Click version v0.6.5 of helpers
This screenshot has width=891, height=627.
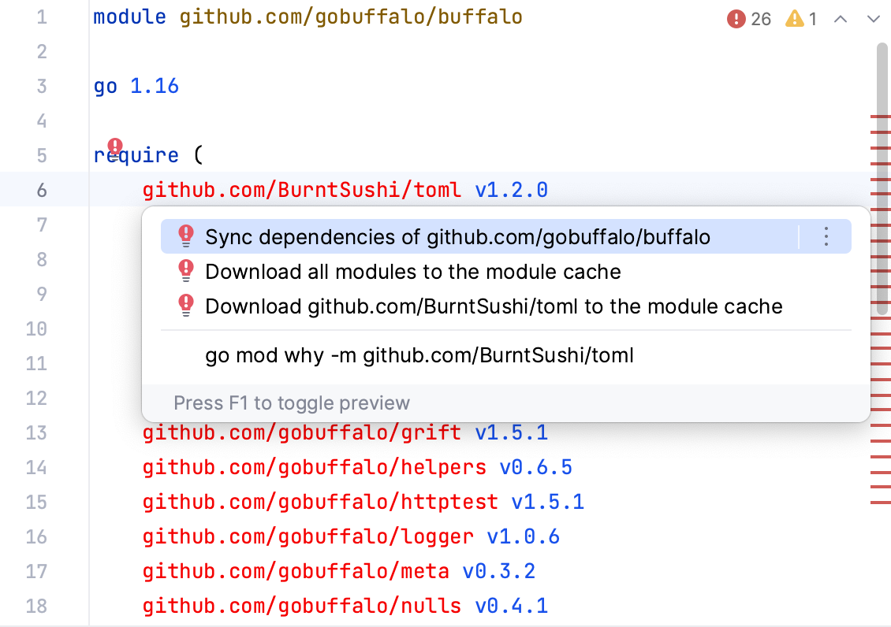(x=536, y=468)
